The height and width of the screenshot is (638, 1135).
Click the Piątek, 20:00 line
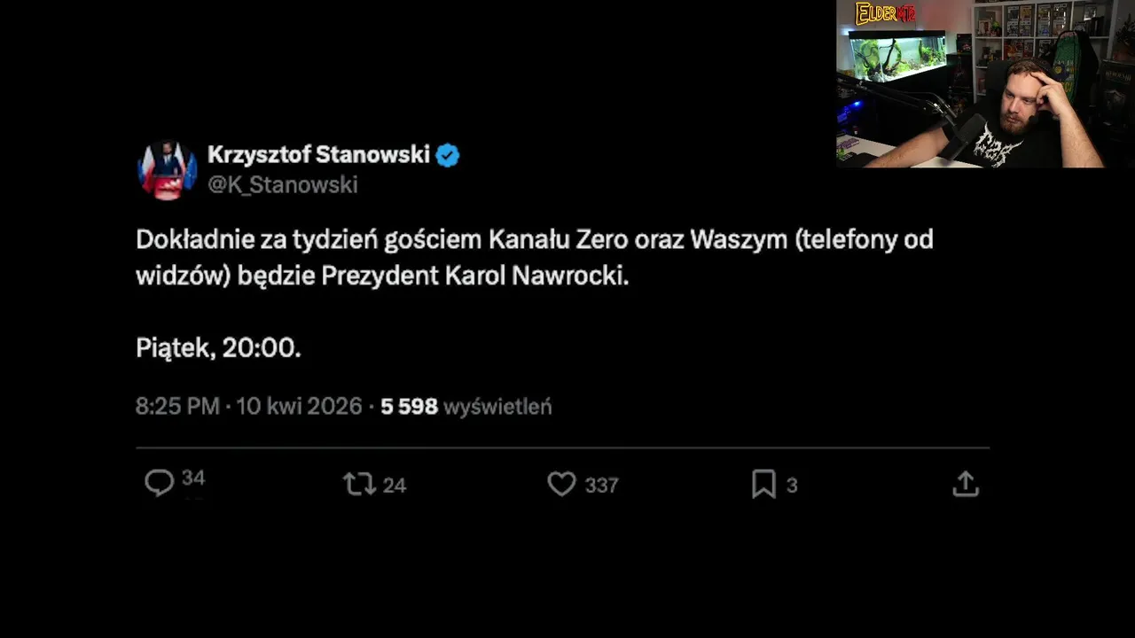[x=218, y=348]
